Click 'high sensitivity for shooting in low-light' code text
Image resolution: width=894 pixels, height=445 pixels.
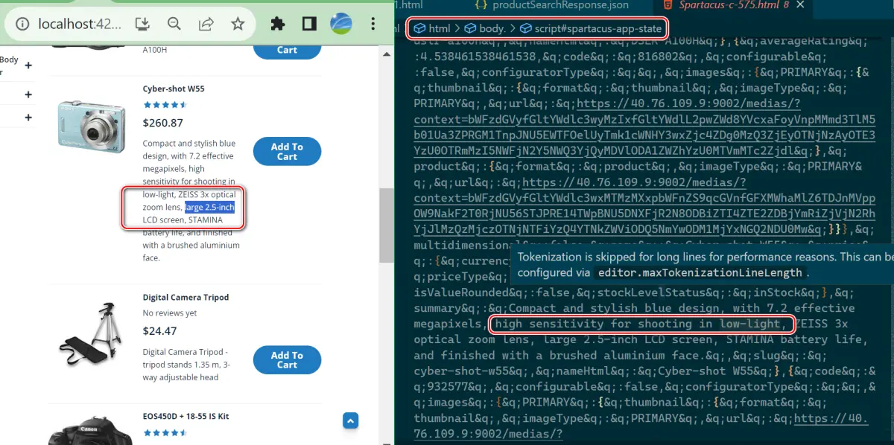tap(641, 324)
